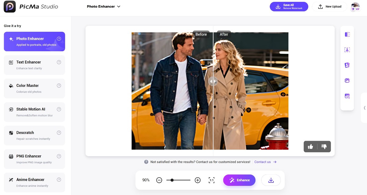Screen dimensions: 367x195
Task: Show help for PNG Enhancer
Action: [59, 156]
